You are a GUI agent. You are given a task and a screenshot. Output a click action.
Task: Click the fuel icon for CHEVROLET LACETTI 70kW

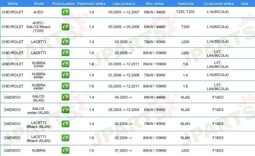click(x=65, y=42)
